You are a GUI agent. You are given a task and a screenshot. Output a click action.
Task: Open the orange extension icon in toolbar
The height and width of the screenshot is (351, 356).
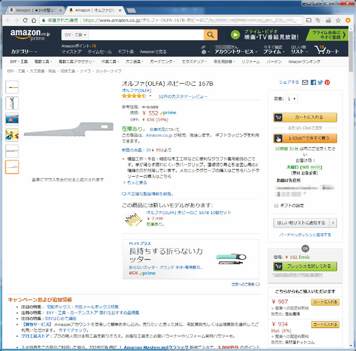point(348,20)
